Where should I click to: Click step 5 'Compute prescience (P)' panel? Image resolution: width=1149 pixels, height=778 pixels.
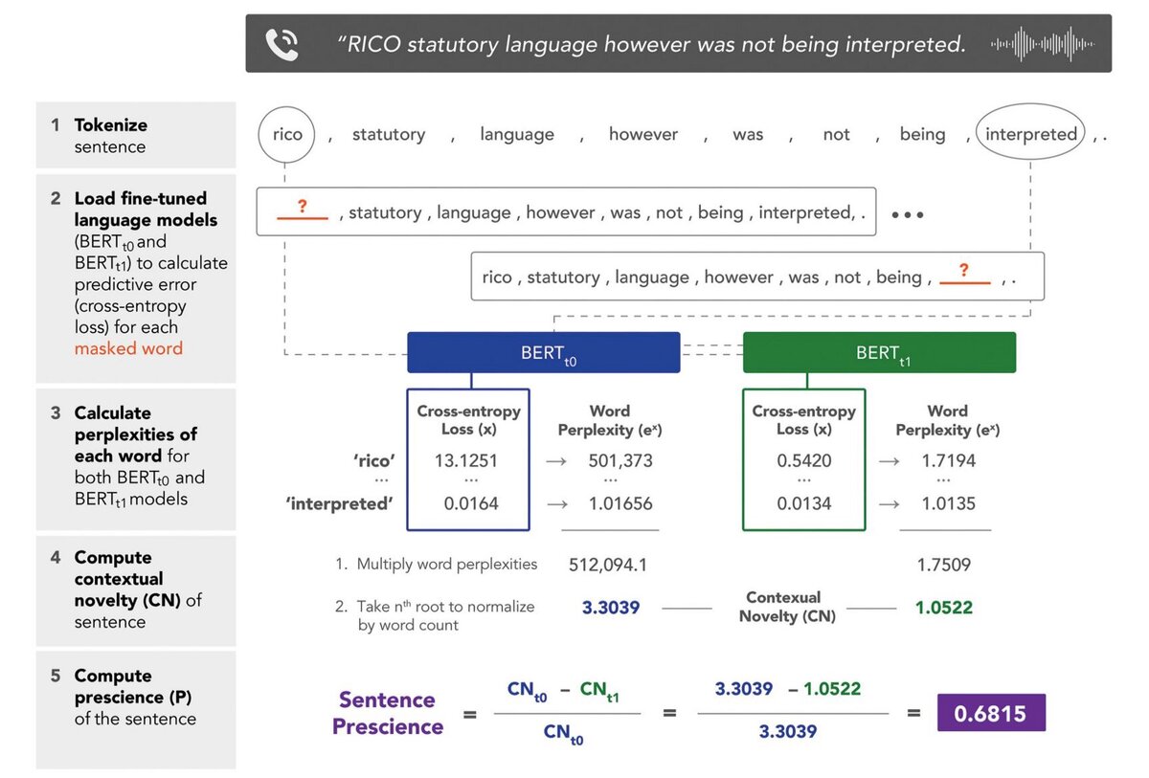click(136, 709)
